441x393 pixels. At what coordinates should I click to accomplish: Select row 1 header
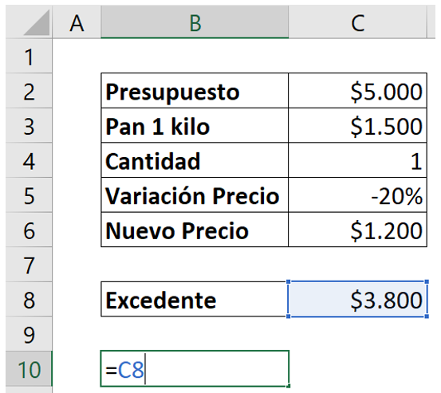click(29, 56)
